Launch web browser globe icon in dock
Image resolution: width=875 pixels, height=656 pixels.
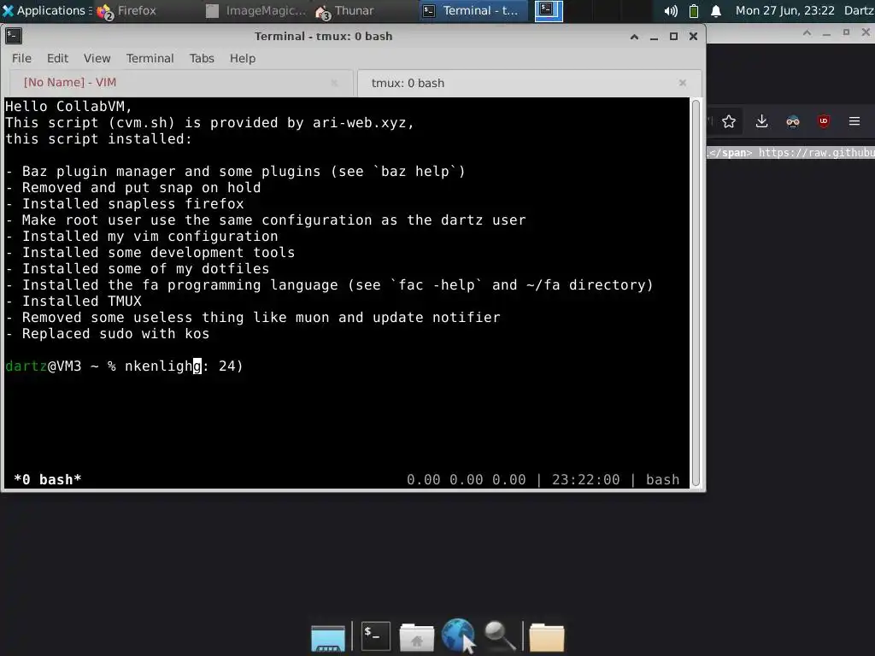point(458,635)
